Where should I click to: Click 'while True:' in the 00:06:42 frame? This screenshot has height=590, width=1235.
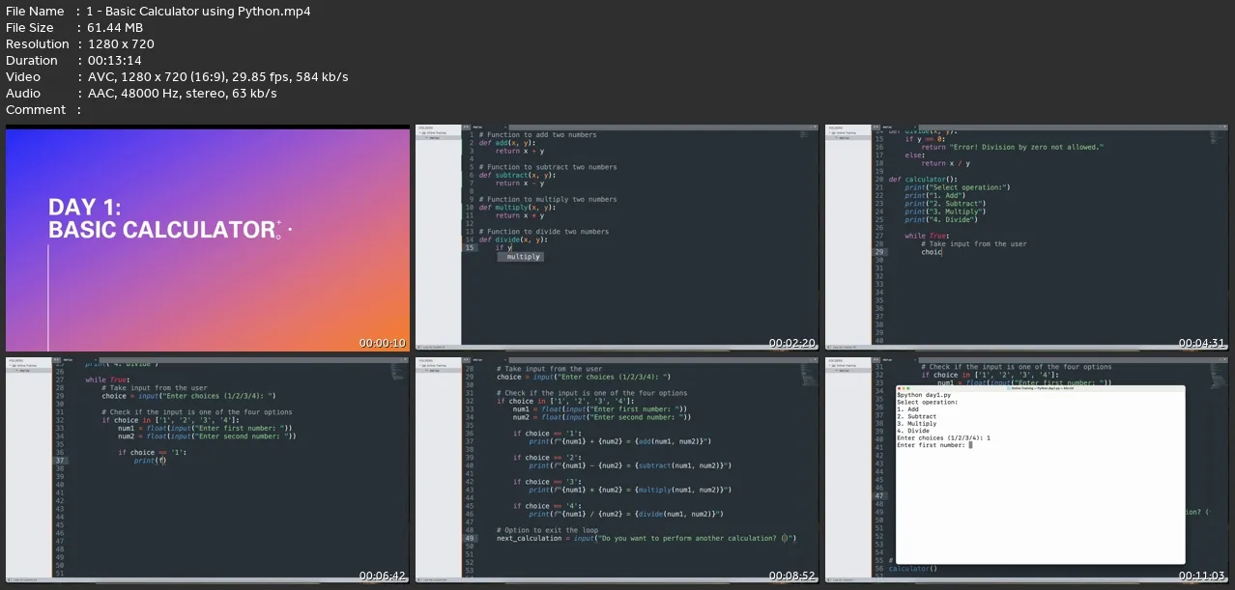click(x=105, y=380)
